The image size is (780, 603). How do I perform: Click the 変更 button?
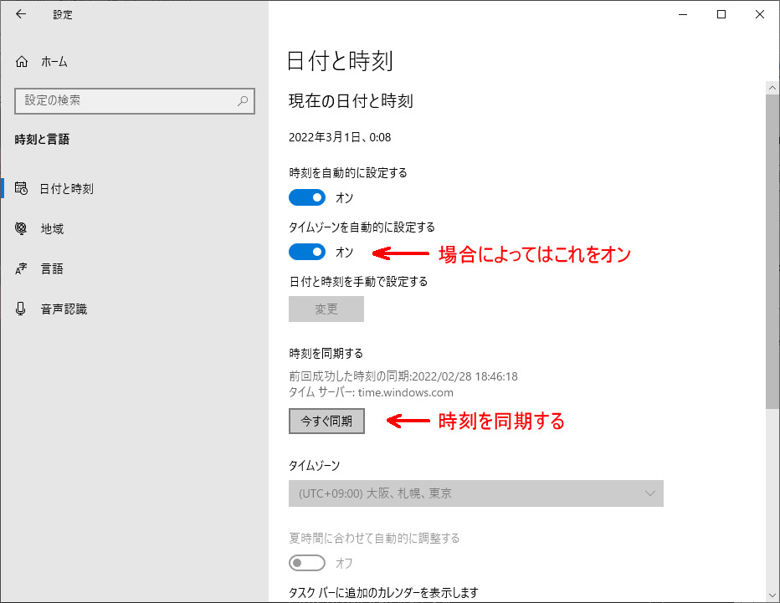point(326,309)
